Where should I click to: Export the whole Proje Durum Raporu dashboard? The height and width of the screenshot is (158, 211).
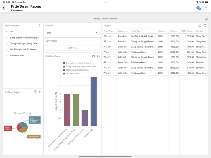tap(206, 19)
